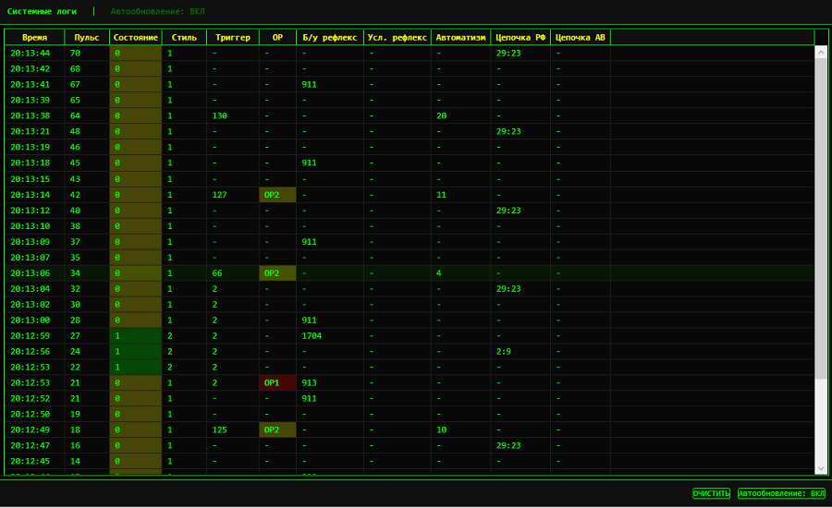Select the highlighted 20:13:06 row time
Screen dimensions: 832x508
(30, 273)
